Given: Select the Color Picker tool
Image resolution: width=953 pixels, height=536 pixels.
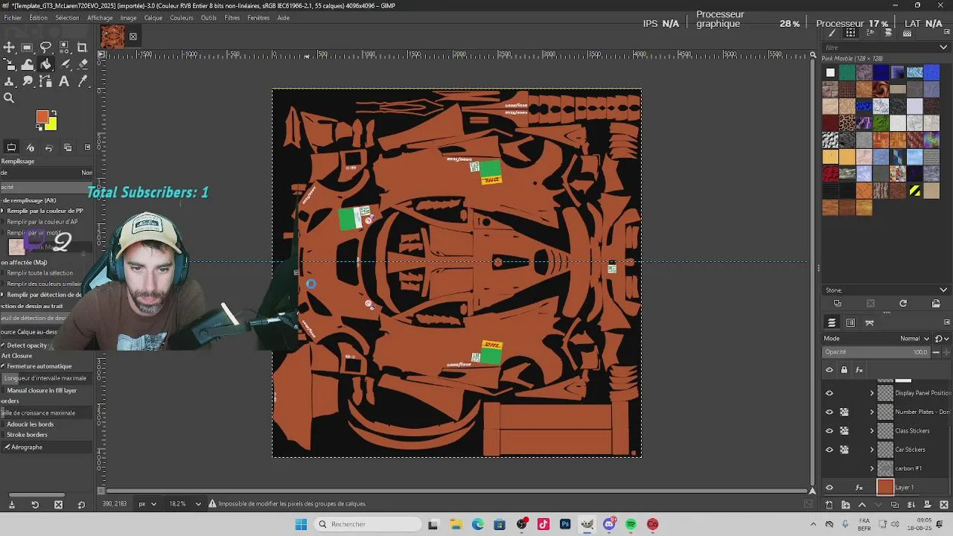Looking at the screenshot, I should tap(82, 82).
